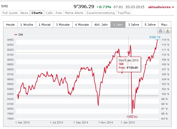This screenshot has height=129, width=177.
Task: Open the Zusammensetzung tab
Action: tap(100, 13)
